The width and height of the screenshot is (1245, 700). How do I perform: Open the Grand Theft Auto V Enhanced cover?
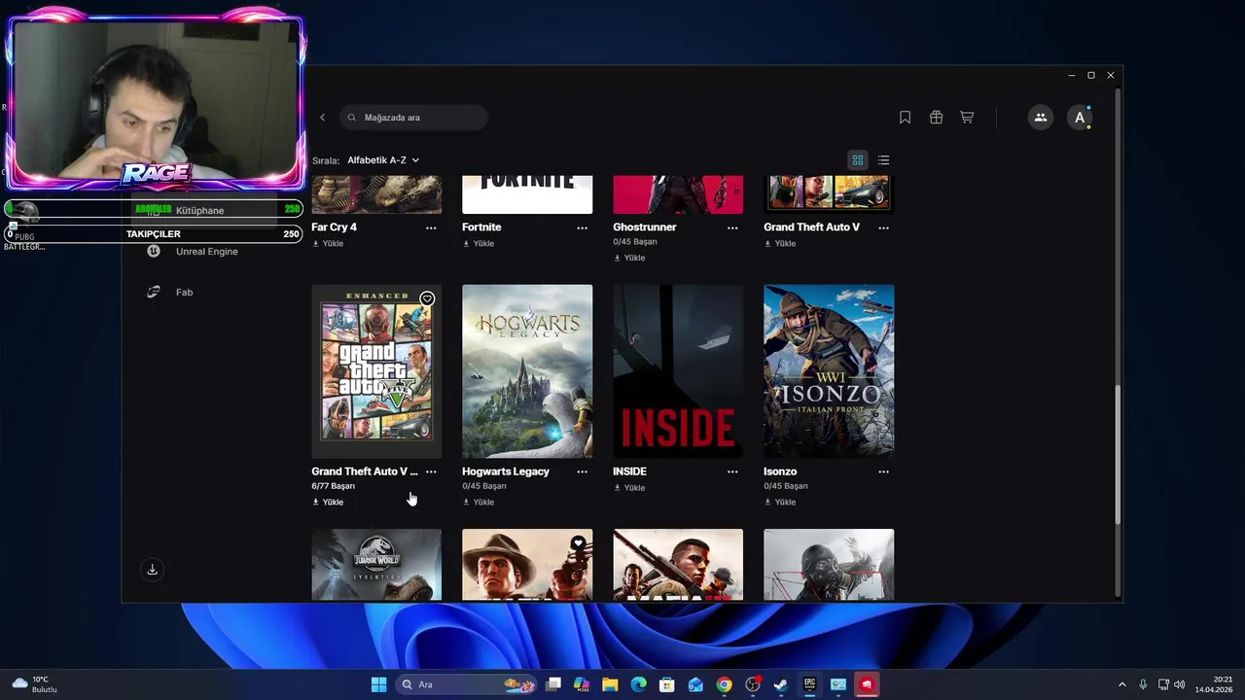click(376, 371)
